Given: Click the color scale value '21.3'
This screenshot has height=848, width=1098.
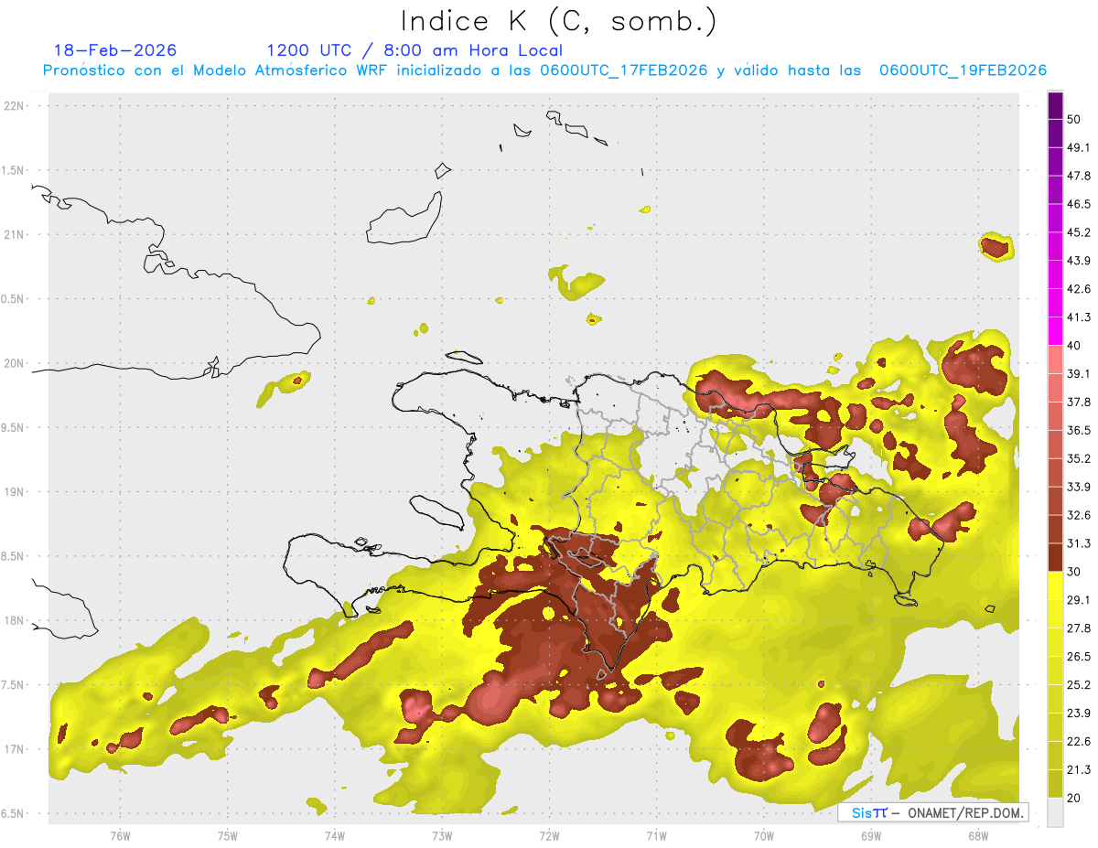Looking at the screenshot, I should 1078,769.
